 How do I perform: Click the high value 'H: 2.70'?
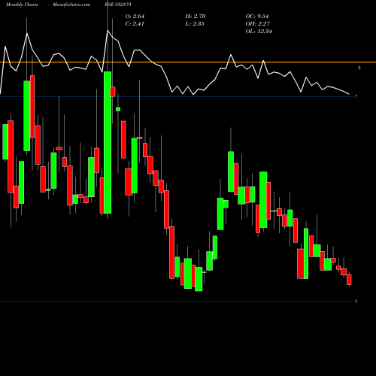(196, 17)
